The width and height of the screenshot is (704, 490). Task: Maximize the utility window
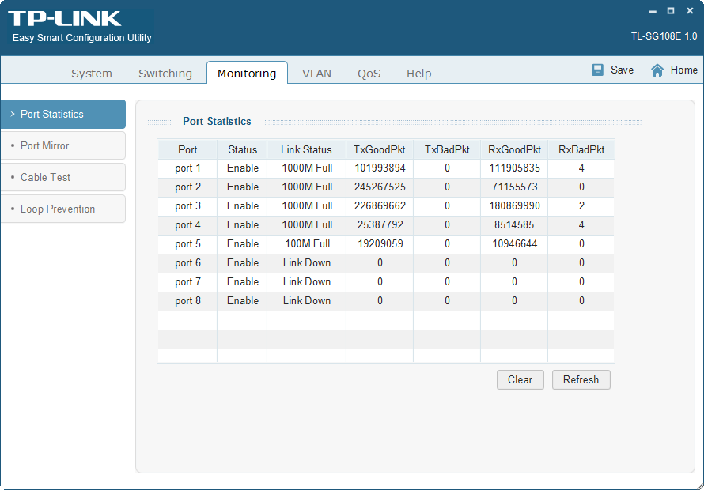[671, 11]
